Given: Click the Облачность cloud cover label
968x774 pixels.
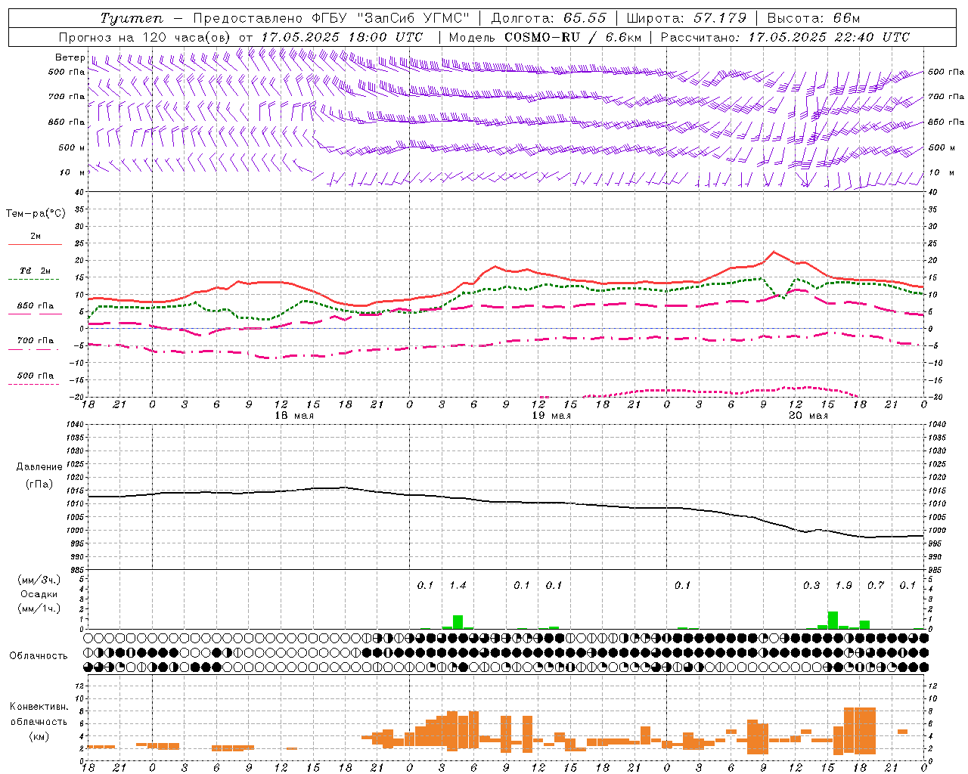Looking at the screenshot, I should [39, 655].
